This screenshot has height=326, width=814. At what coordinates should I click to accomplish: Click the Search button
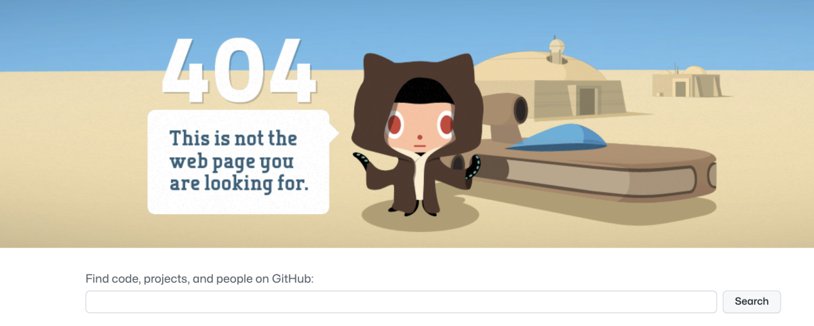tap(752, 302)
